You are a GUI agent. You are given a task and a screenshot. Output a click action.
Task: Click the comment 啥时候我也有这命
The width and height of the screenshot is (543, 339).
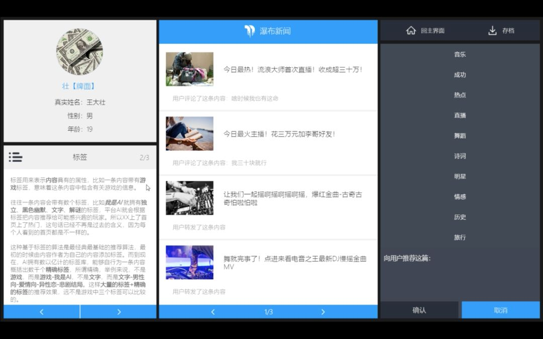[255, 98]
